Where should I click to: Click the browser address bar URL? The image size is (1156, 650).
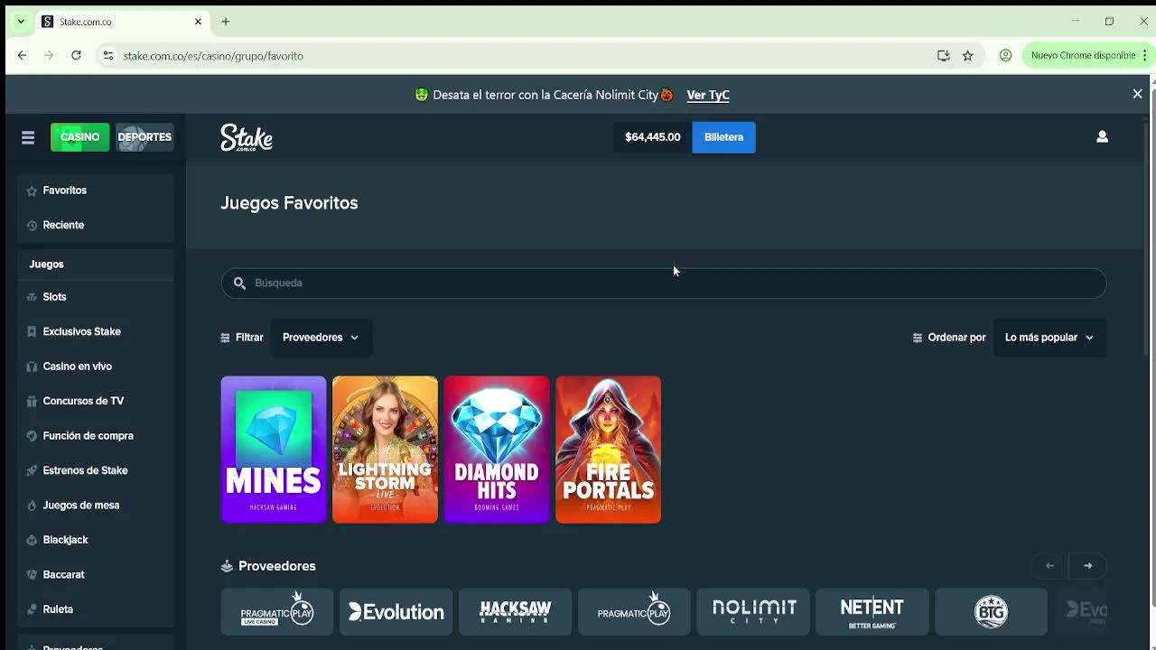tap(213, 56)
